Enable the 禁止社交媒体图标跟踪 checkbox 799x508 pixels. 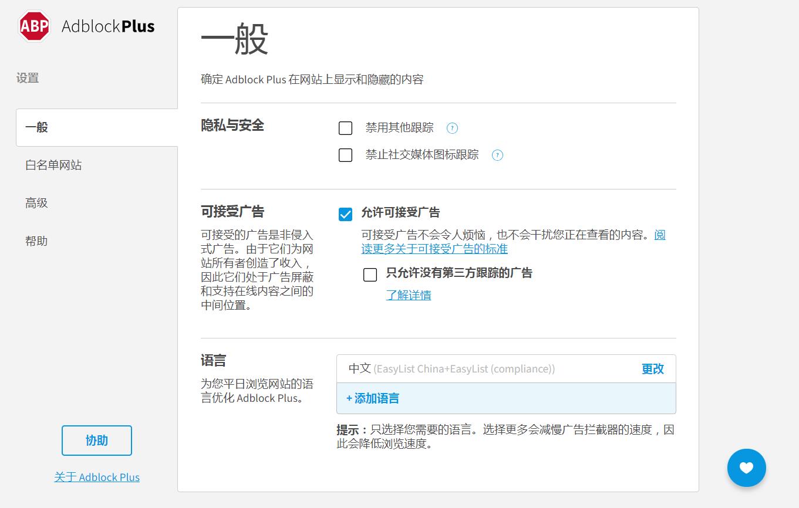pos(346,155)
